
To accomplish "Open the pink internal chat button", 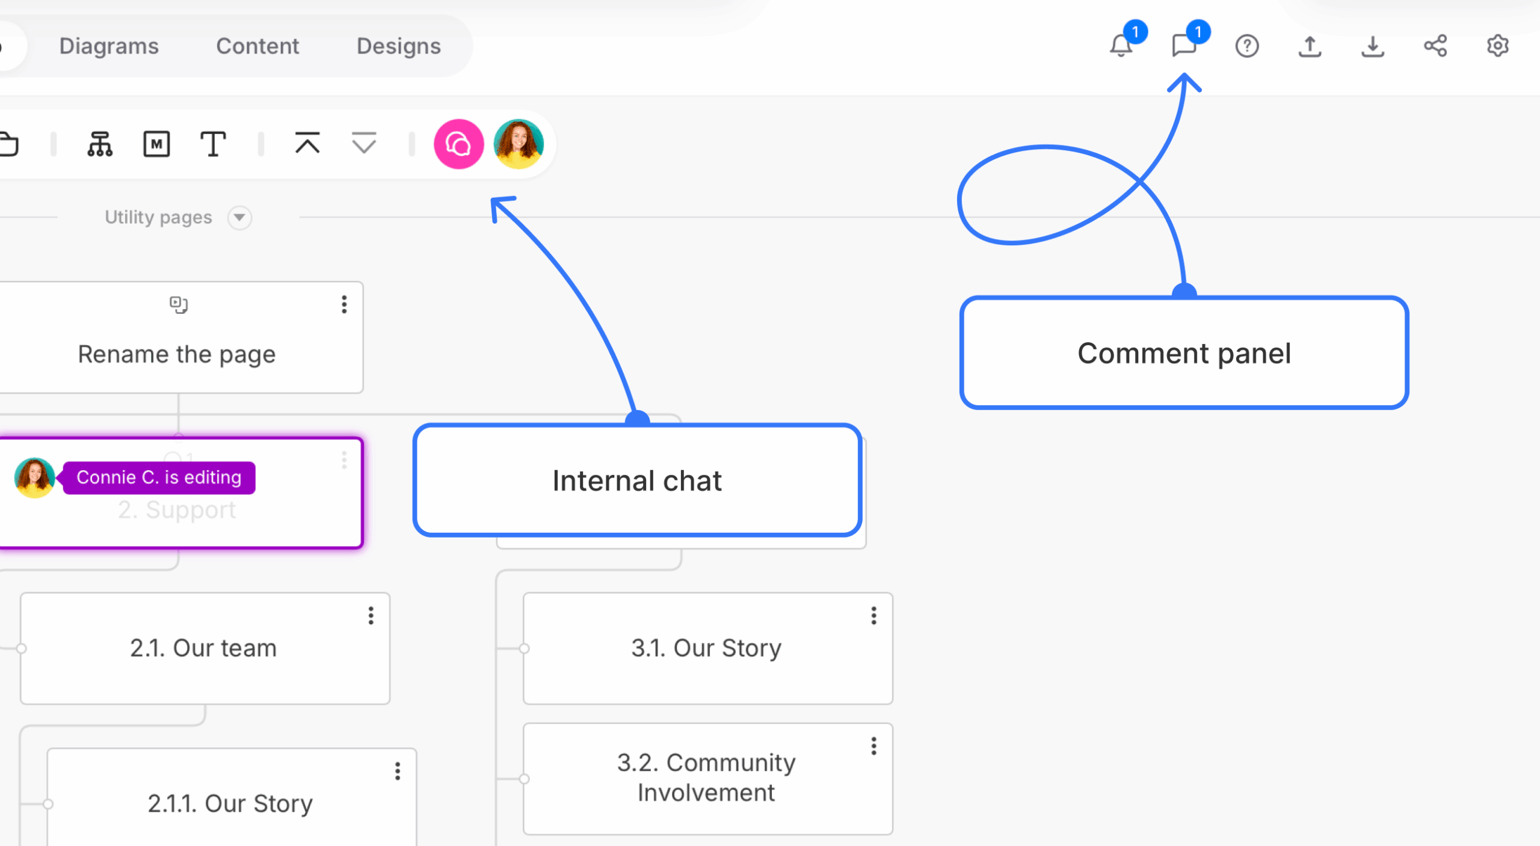I will coord(458,144).
